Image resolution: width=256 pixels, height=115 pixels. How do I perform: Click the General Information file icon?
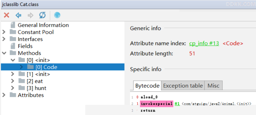(x=13, y=25)
